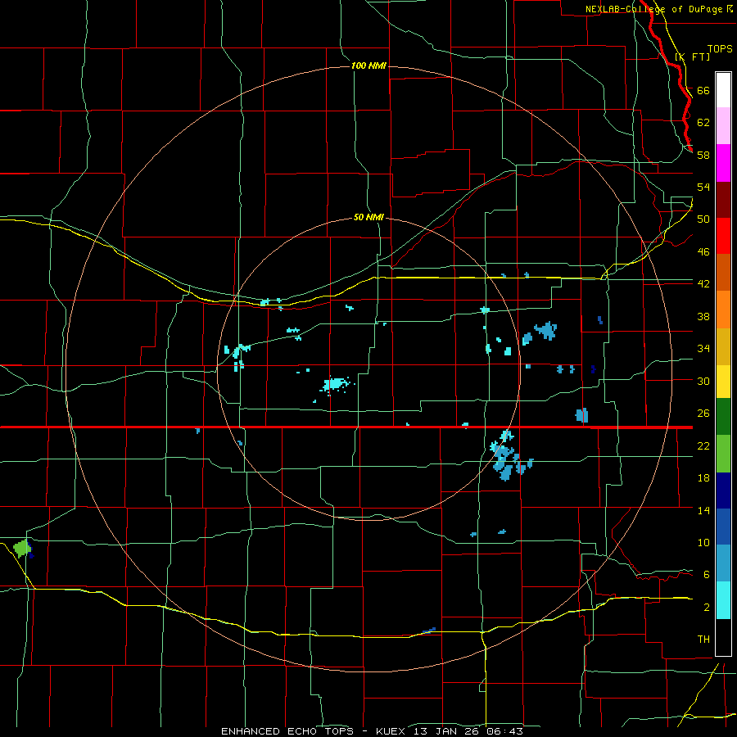Click the cyan echo cluster near radar center

335,384
